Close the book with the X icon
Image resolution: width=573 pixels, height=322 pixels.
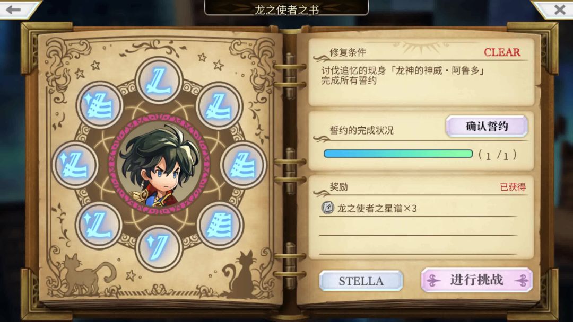(x=558, y=9)
